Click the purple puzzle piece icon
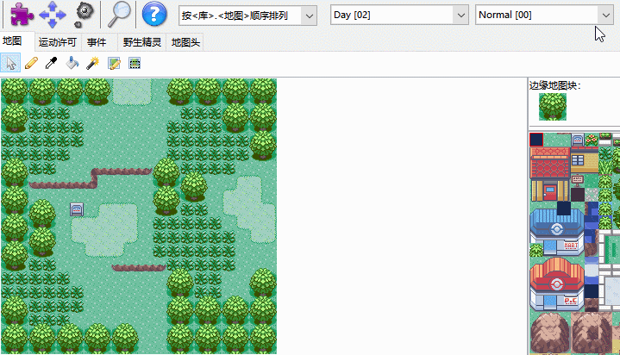The height and width of the screenshot is (355, 620). pyautogui.click(x=22, y=15)
